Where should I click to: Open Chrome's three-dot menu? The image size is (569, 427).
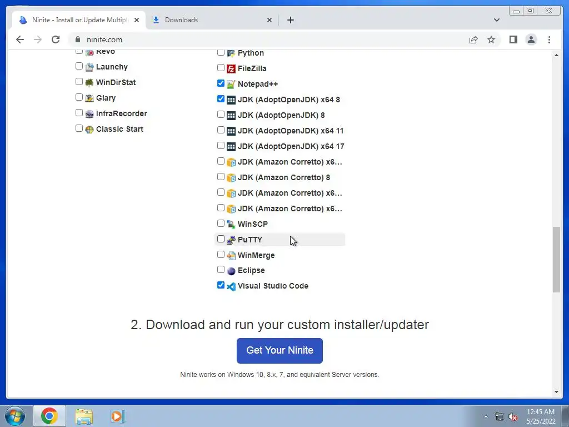tap(549, 39)
